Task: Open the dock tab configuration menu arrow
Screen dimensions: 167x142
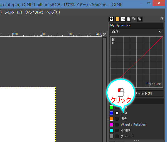Action: pyautogui.click(x=162, y=19)
